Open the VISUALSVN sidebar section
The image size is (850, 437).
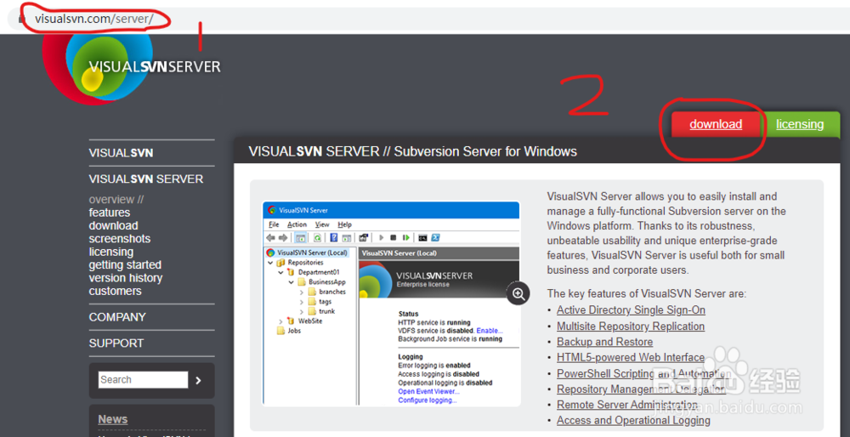[121, 153]
